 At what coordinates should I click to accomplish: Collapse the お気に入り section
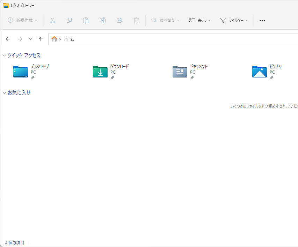[x=4, y=92]
